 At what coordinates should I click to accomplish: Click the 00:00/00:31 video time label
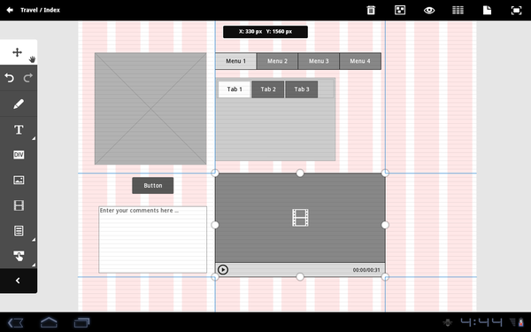pos(366,270)
